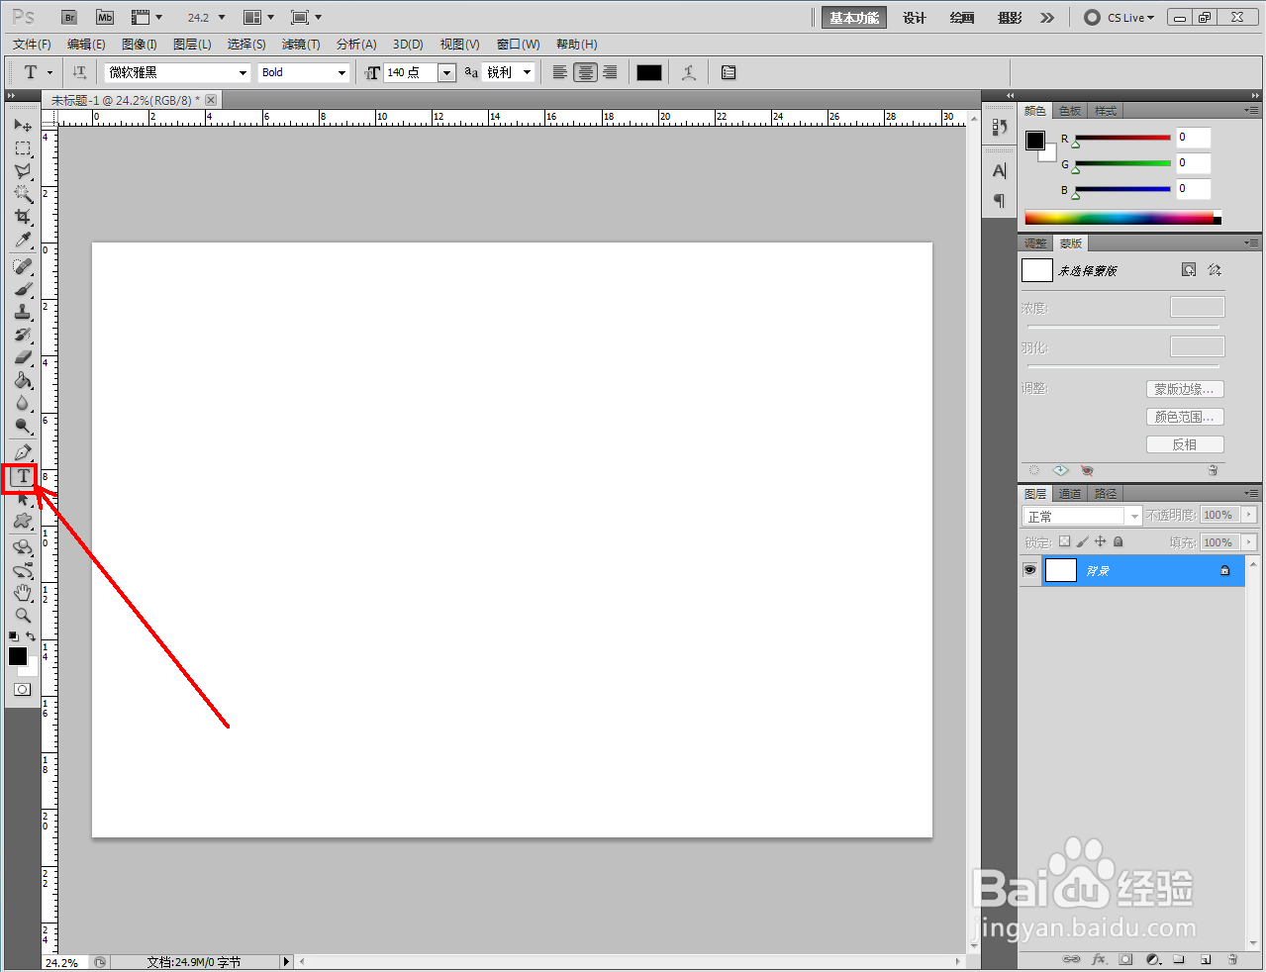The image size is (1266, 972).
Task: Toggle lock all for the layer
Action: coord(1118,541)
